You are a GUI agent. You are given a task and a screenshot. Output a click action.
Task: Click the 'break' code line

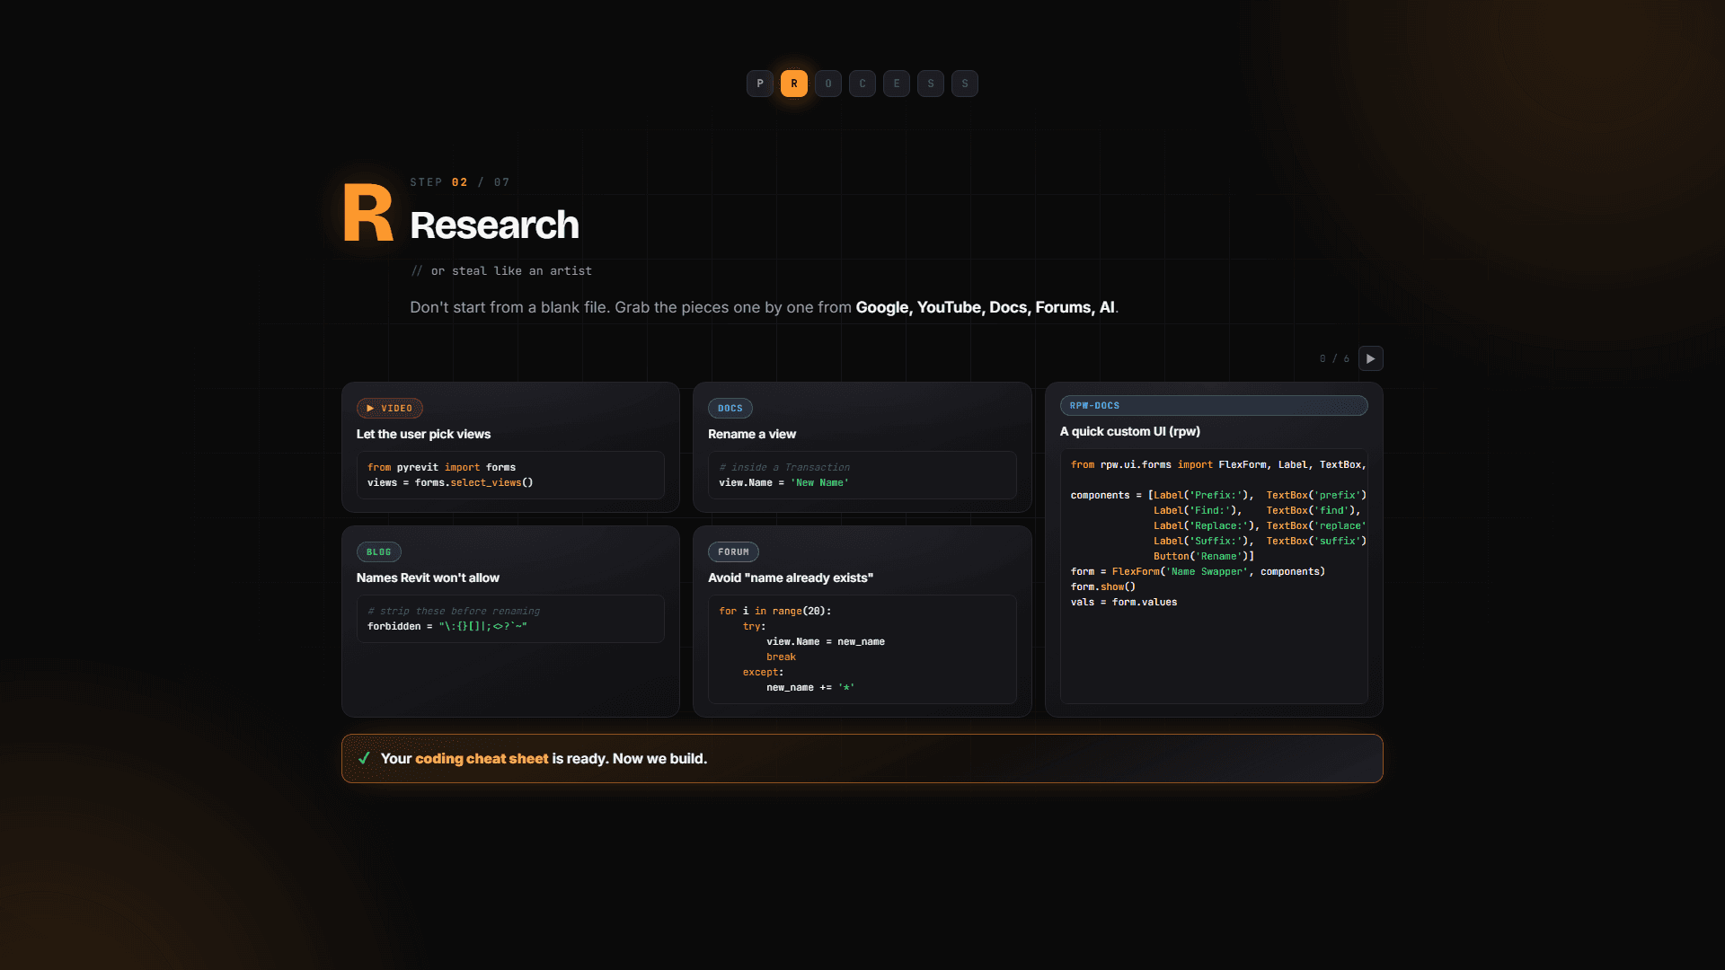point(781,657)
